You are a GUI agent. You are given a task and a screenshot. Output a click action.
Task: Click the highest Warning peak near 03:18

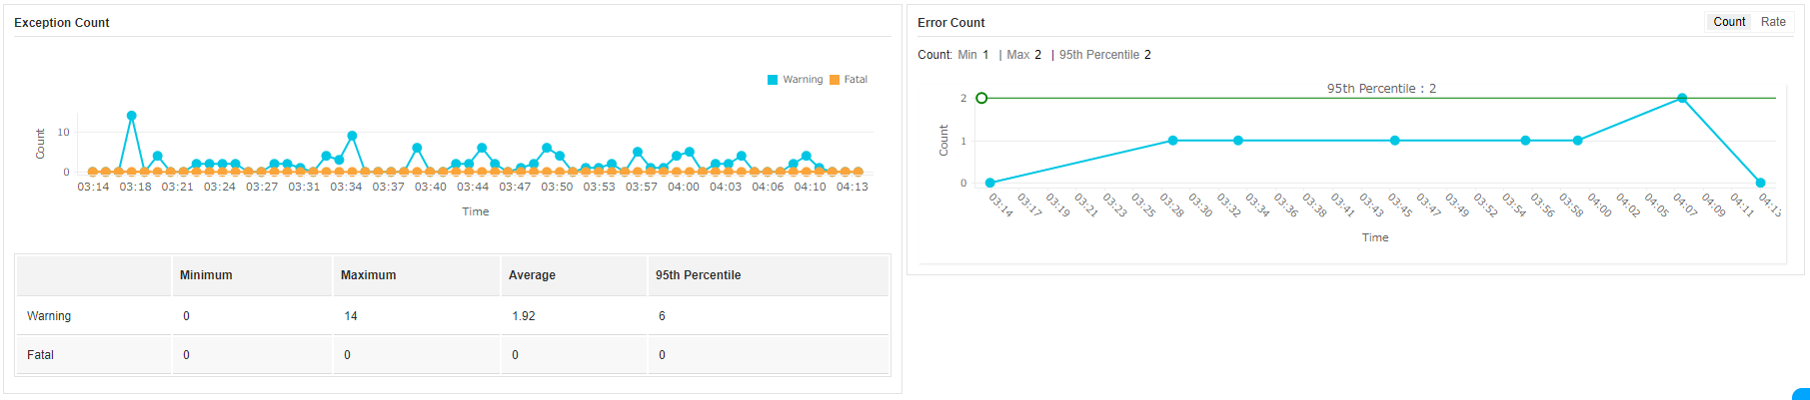point(132,116)
